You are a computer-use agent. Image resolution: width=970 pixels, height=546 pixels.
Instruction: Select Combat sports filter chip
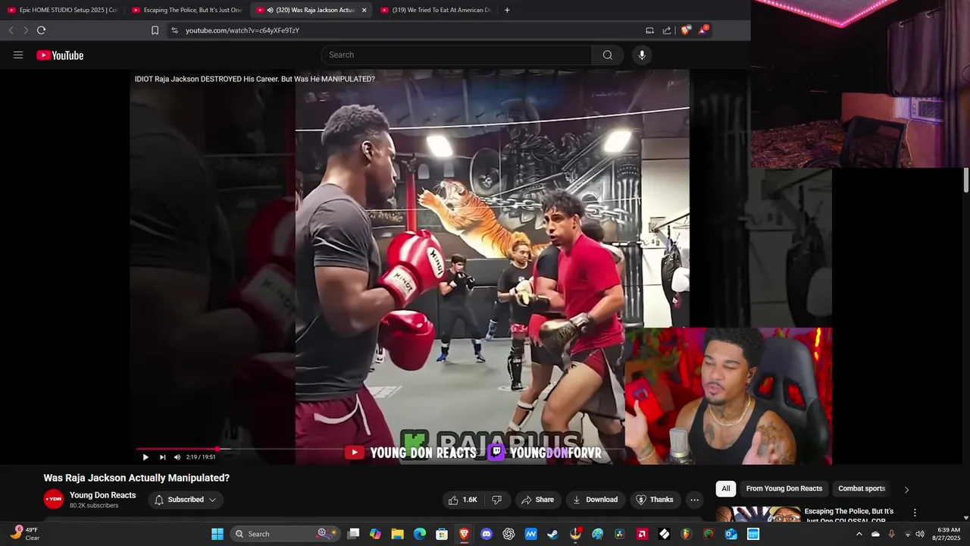pos(862,488)
